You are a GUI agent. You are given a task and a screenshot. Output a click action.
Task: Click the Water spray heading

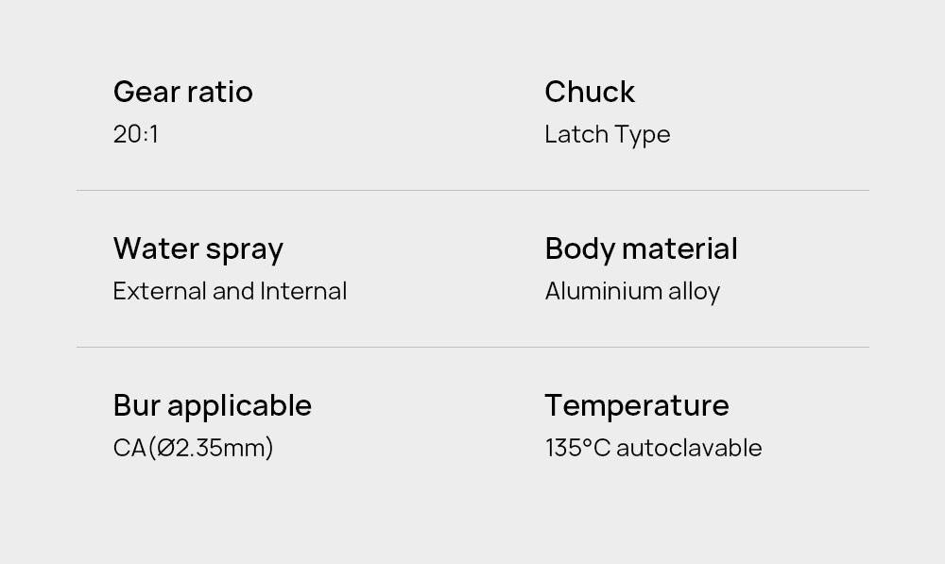click(198, 248)
